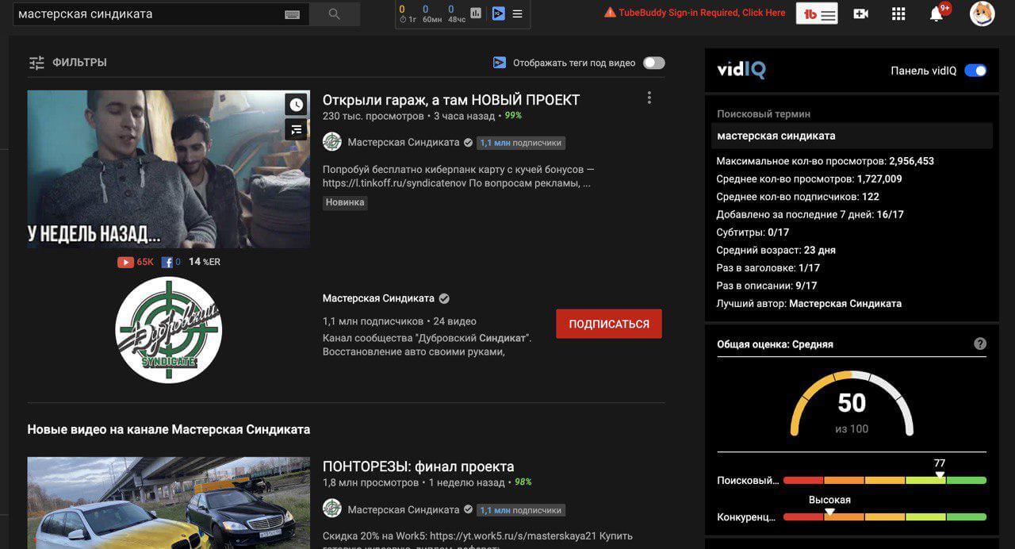Click channel avatar under 'Открыли гараж' title
Viewport: 1015px width, 549px height.
click(332, 142)
